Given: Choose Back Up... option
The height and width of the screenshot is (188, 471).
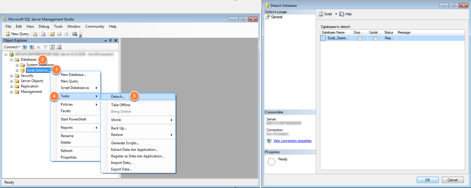Looking at the screenshot, I should tap(138, 128).
